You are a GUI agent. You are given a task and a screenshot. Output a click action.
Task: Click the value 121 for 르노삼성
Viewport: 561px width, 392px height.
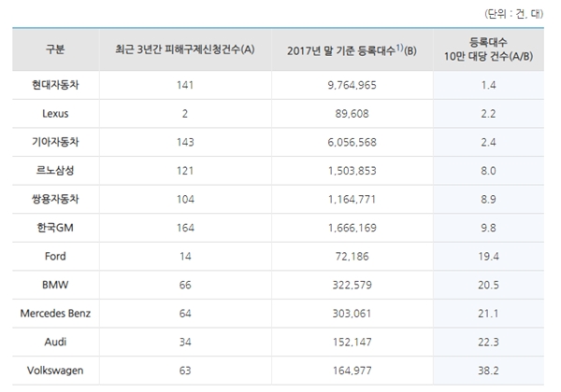185,171
